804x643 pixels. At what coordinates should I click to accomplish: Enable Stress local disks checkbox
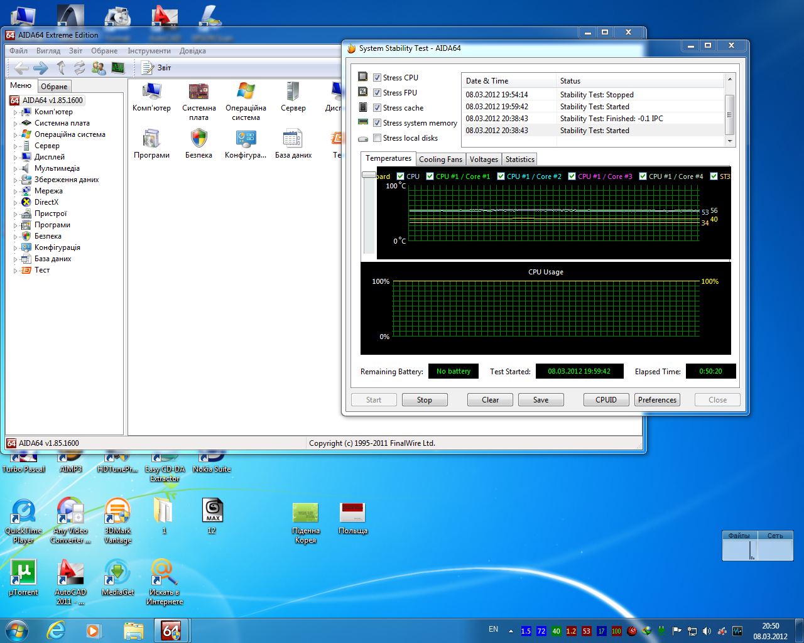pos(377,138)
